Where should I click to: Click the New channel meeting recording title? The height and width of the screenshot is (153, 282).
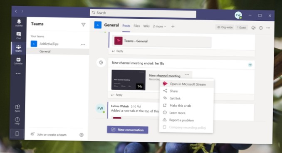(x=165, y=76)
